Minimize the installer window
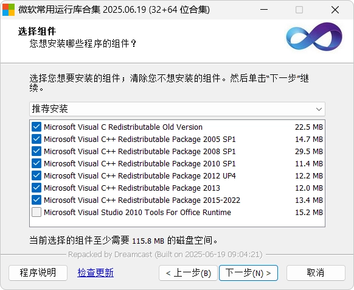The height and width of the screenshot is (290, 354). (264, 10)
